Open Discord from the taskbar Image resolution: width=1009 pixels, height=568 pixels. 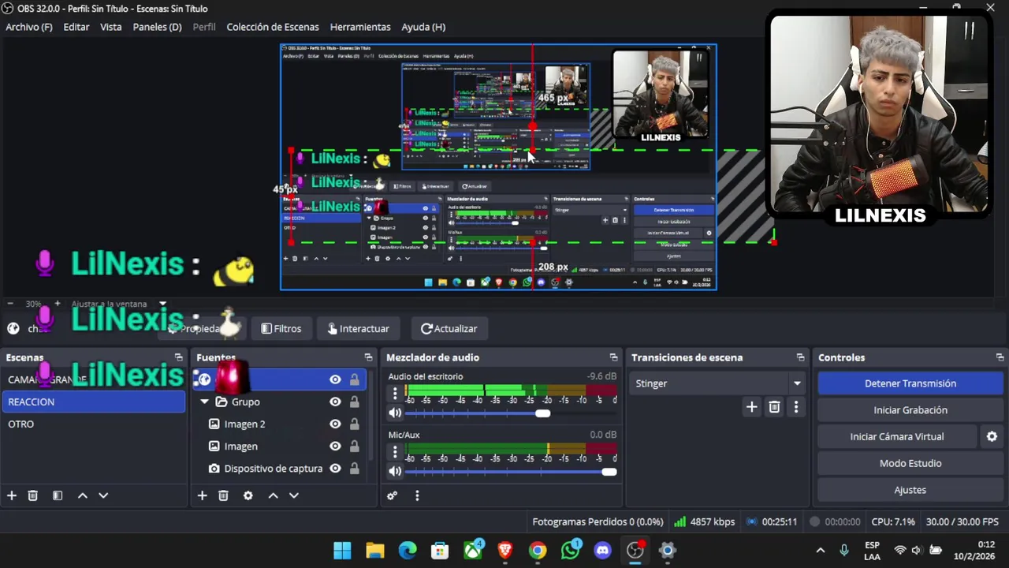(x=603, y=550)
